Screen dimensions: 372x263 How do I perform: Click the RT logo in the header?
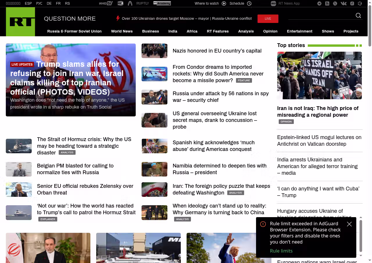(20, 22)
